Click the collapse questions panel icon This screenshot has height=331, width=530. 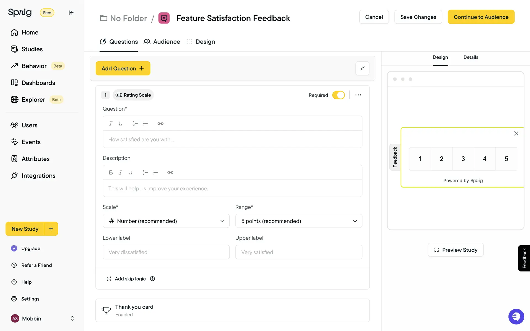[362, 68]
